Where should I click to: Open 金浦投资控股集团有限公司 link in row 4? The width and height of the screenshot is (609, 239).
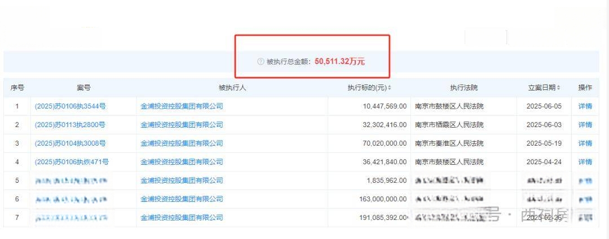(x=182, y=162)
